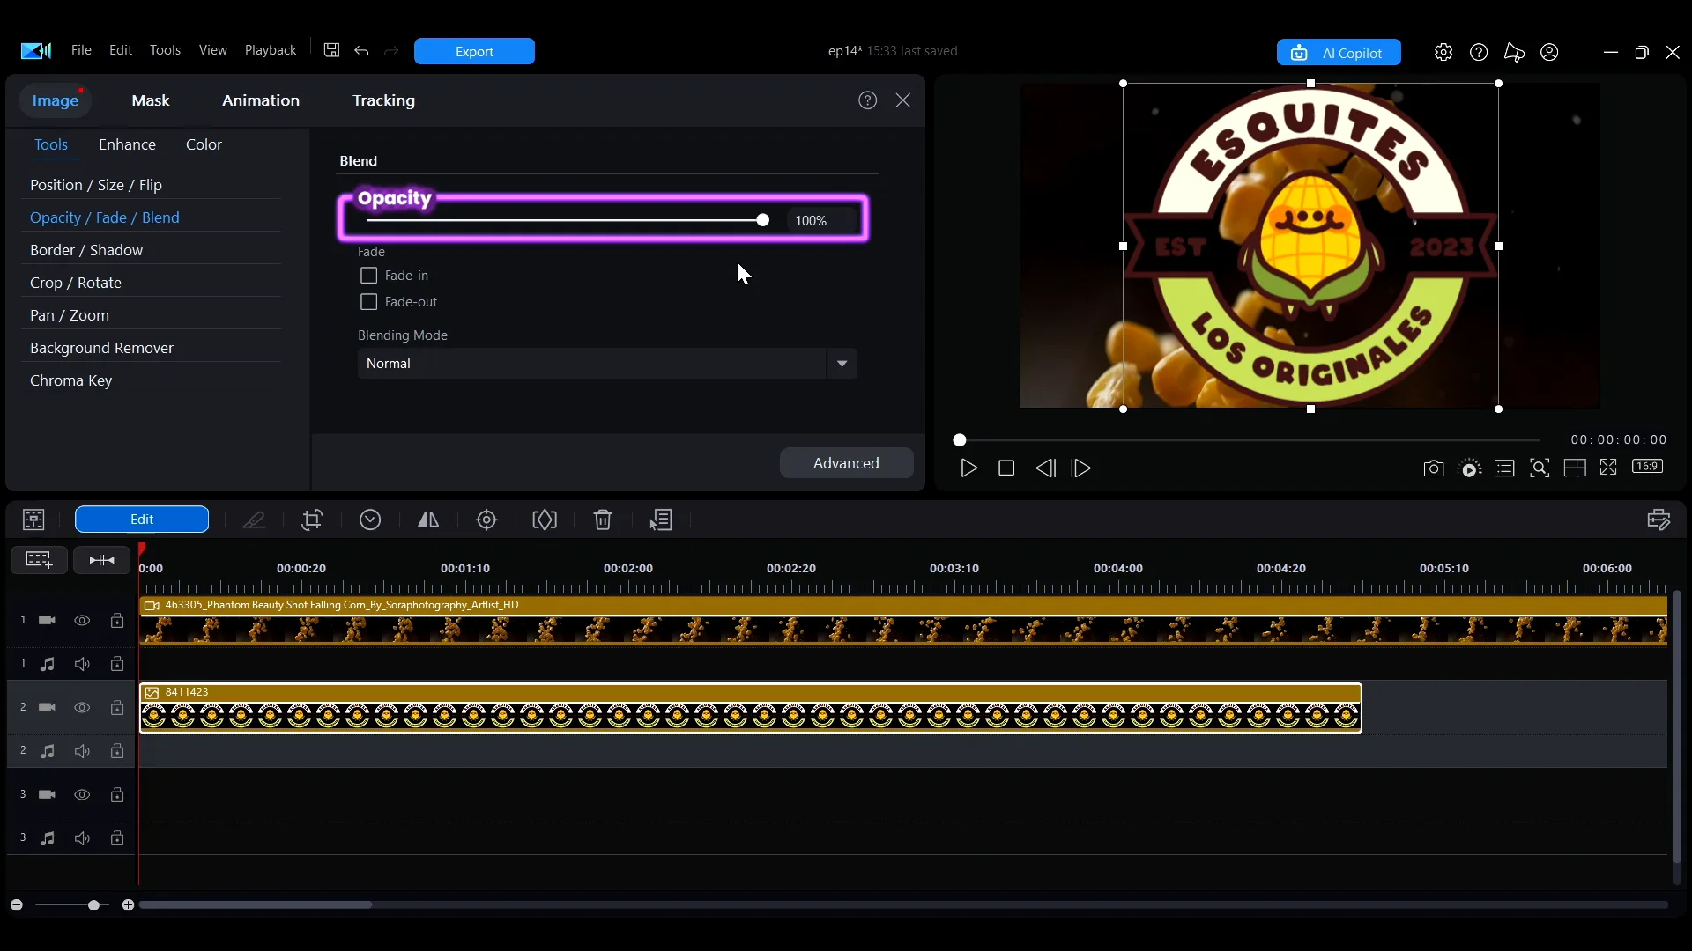Screen dimensions: 1692x951
Task: Open the Tools menu
Action: [165, 50]
